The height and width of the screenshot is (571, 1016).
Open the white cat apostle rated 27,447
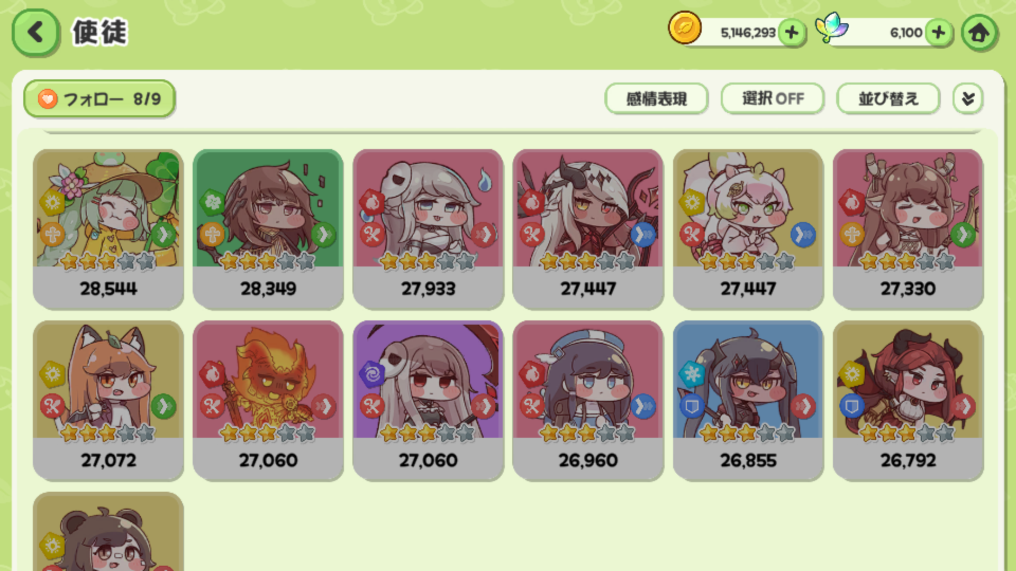click(748, 229)
